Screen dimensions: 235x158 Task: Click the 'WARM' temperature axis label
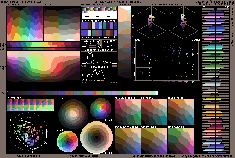click(114, 82)
